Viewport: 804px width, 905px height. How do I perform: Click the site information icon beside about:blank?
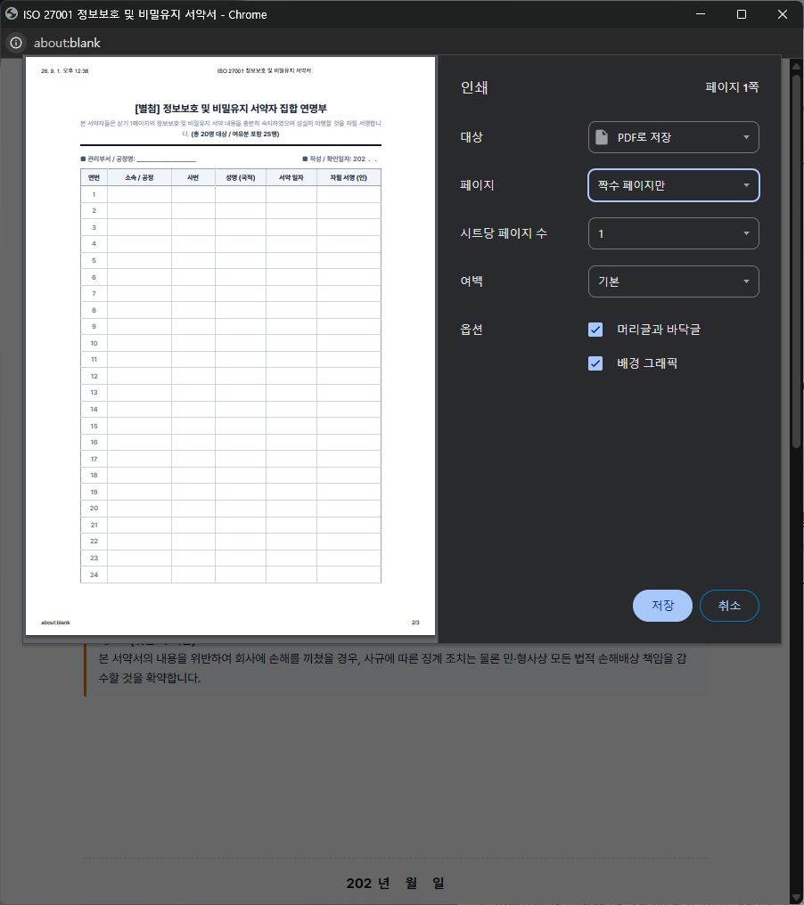[x=16, y=43]
